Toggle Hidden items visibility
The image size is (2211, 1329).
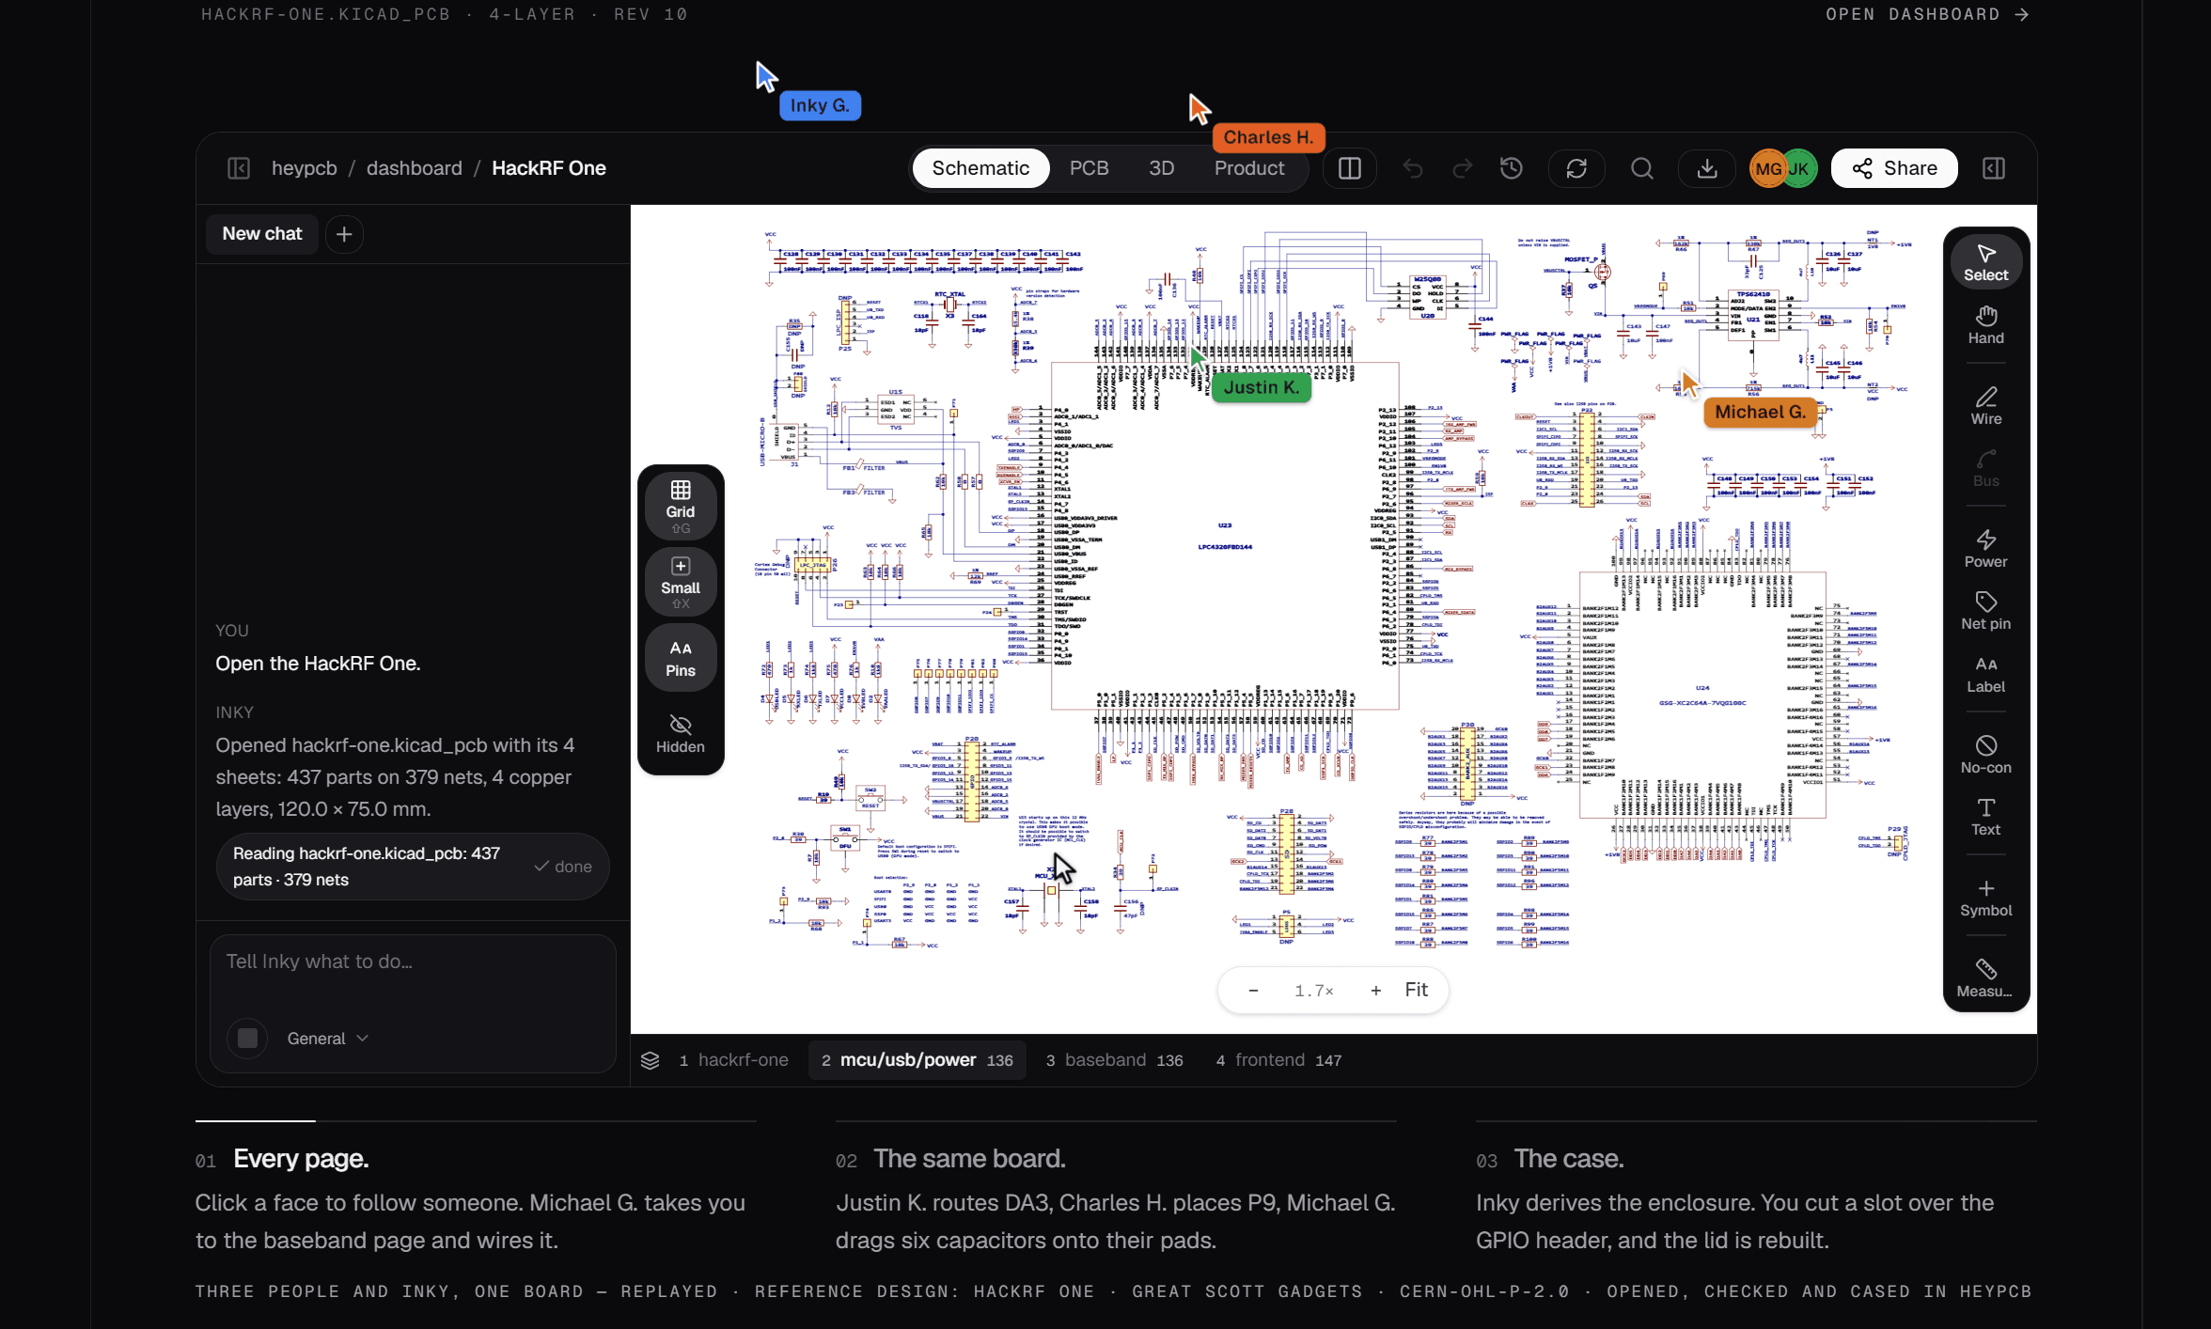pyautogui.click(x=681, y=734)
